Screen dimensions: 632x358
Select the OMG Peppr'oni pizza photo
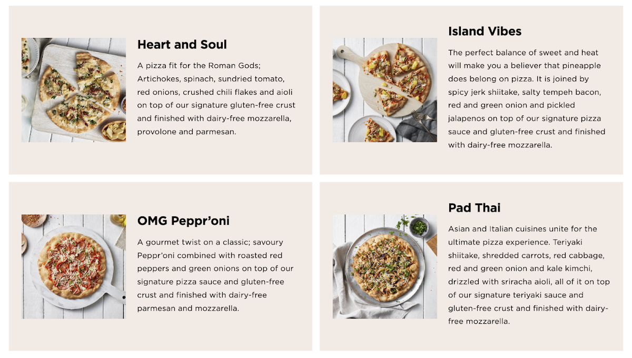point(73,266)
